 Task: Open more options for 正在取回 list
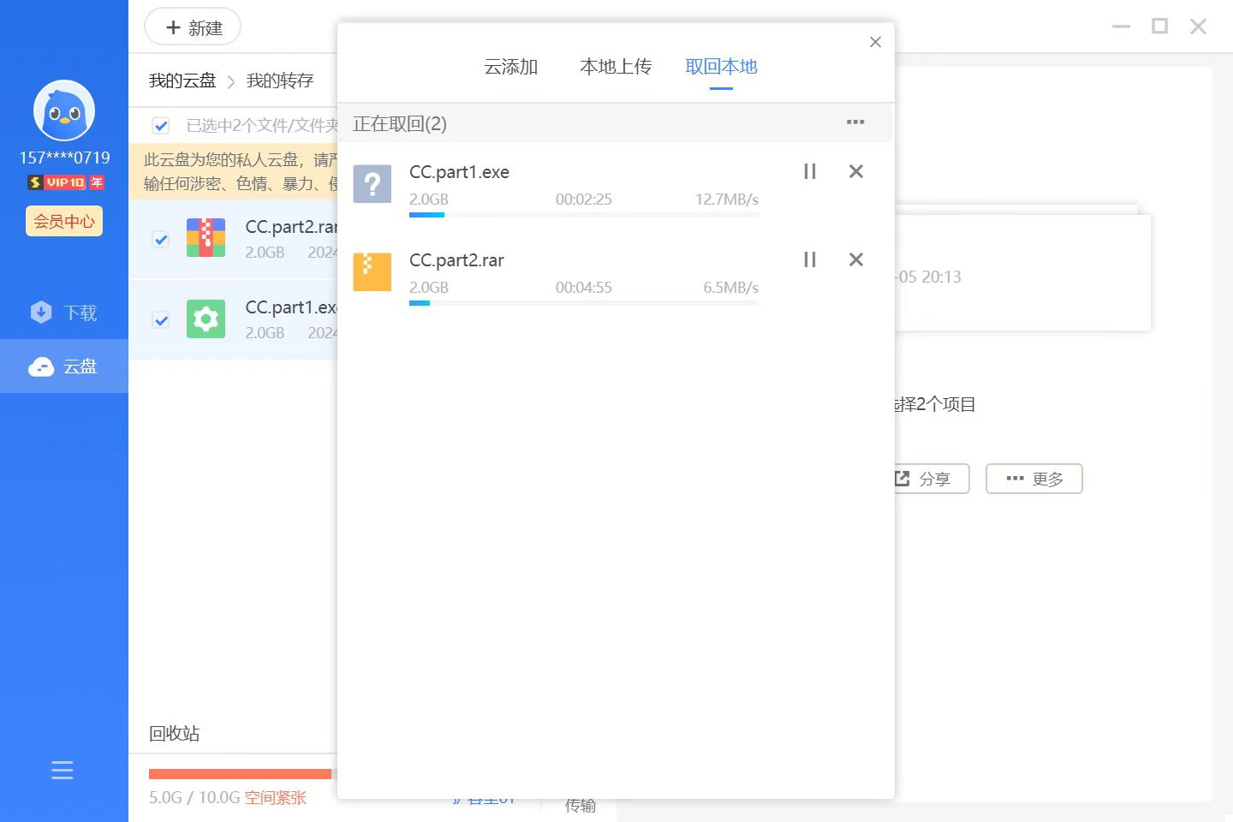(x=855, y=122)
